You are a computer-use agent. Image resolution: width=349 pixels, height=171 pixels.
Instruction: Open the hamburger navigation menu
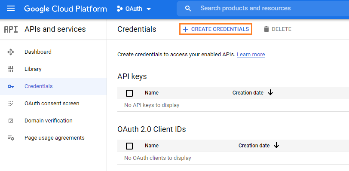click(x=11, y=9)
